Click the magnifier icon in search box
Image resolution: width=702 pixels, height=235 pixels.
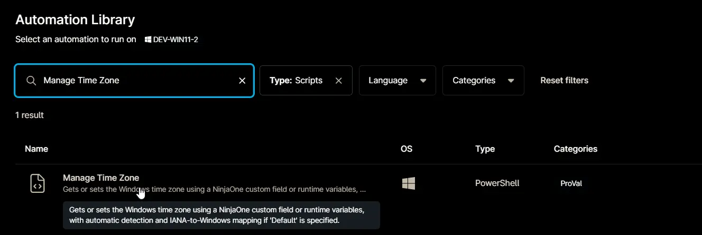(31, 81)
